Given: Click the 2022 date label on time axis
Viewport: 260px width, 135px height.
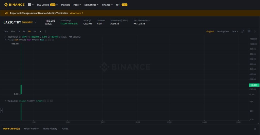Looking at the screenshot, I should [x=103, y=122].
